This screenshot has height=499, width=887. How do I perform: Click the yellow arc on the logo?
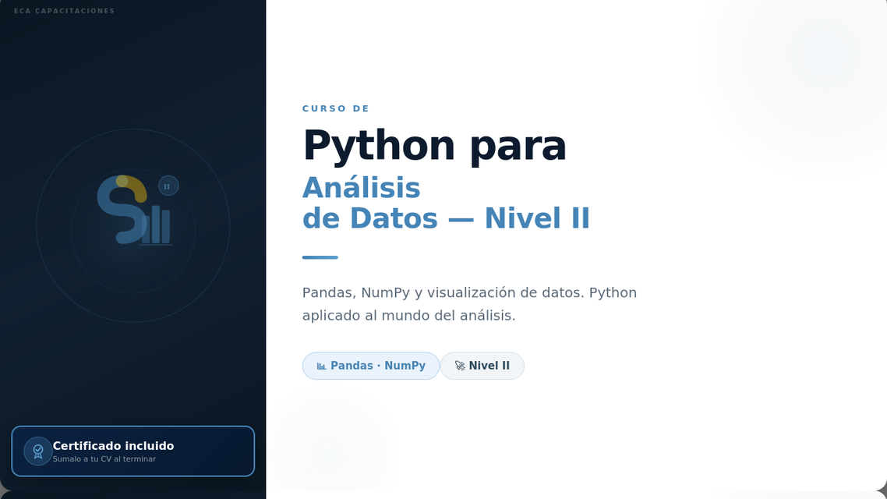coord(136,186)
